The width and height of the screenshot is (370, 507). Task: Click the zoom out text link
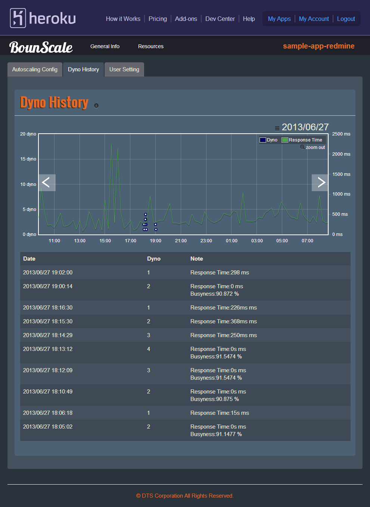[315, 147]
